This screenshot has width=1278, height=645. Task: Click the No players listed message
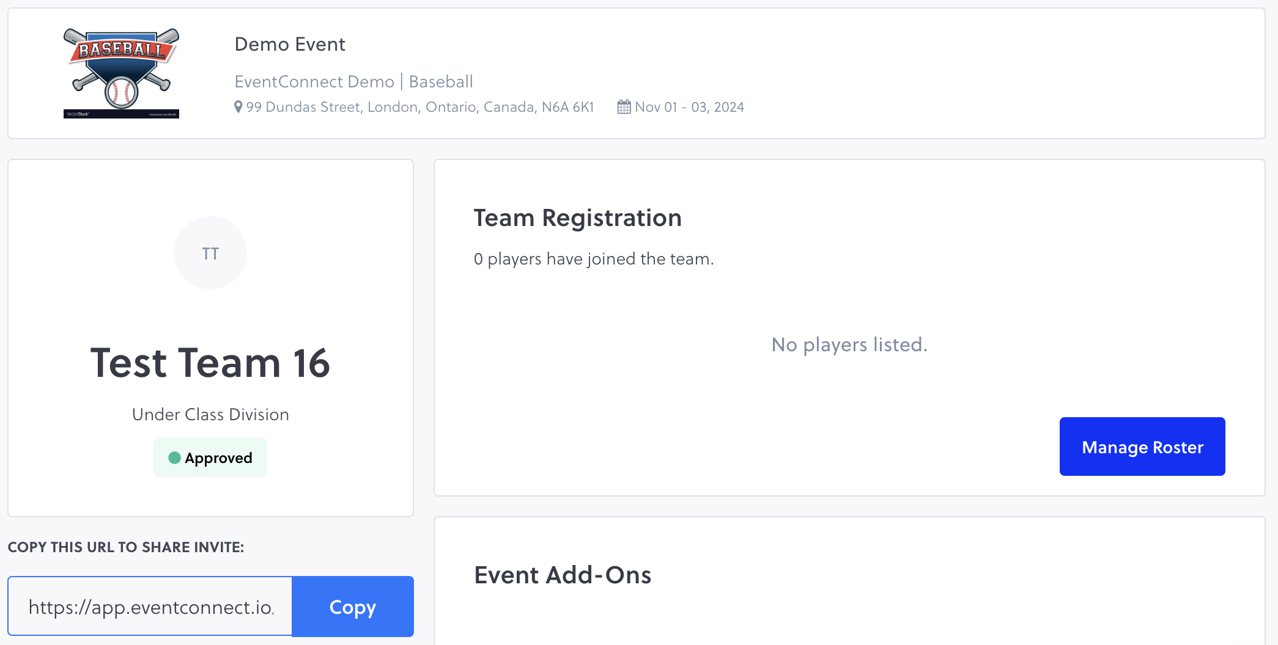click(849, 344)
